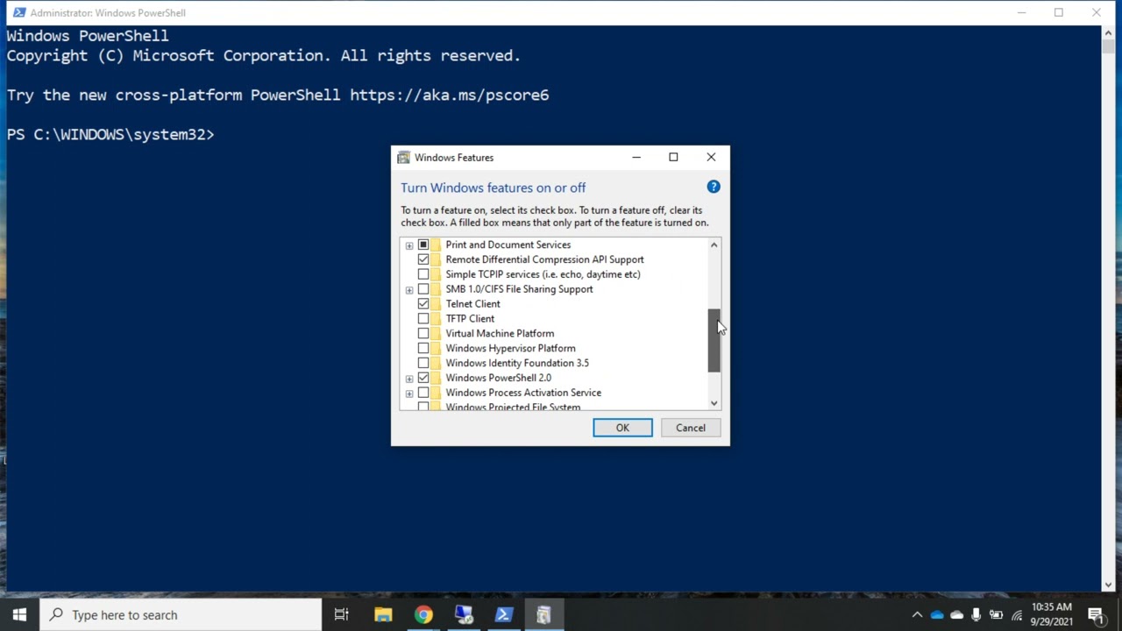1122x631 pixels.
Task: Expand SMB 1.0/CIFS File Sharing Support node
Action: pos(409,290)
